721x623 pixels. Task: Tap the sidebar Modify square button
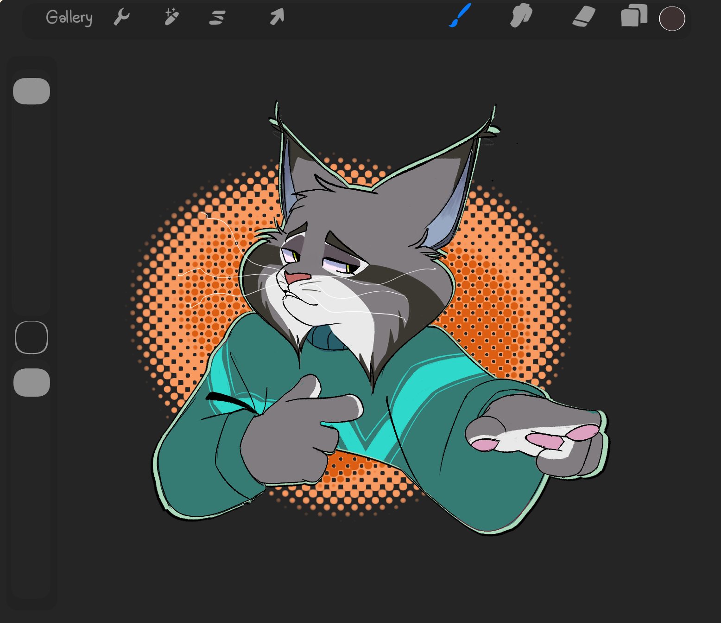(x=32, y=337)
